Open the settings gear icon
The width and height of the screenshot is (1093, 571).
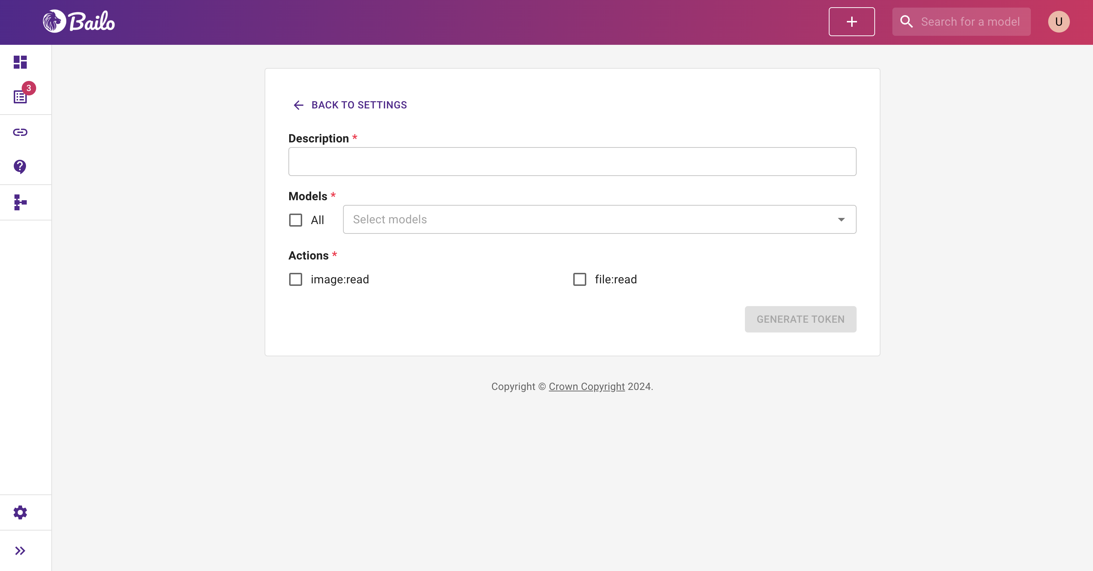(x=20, y=512)
